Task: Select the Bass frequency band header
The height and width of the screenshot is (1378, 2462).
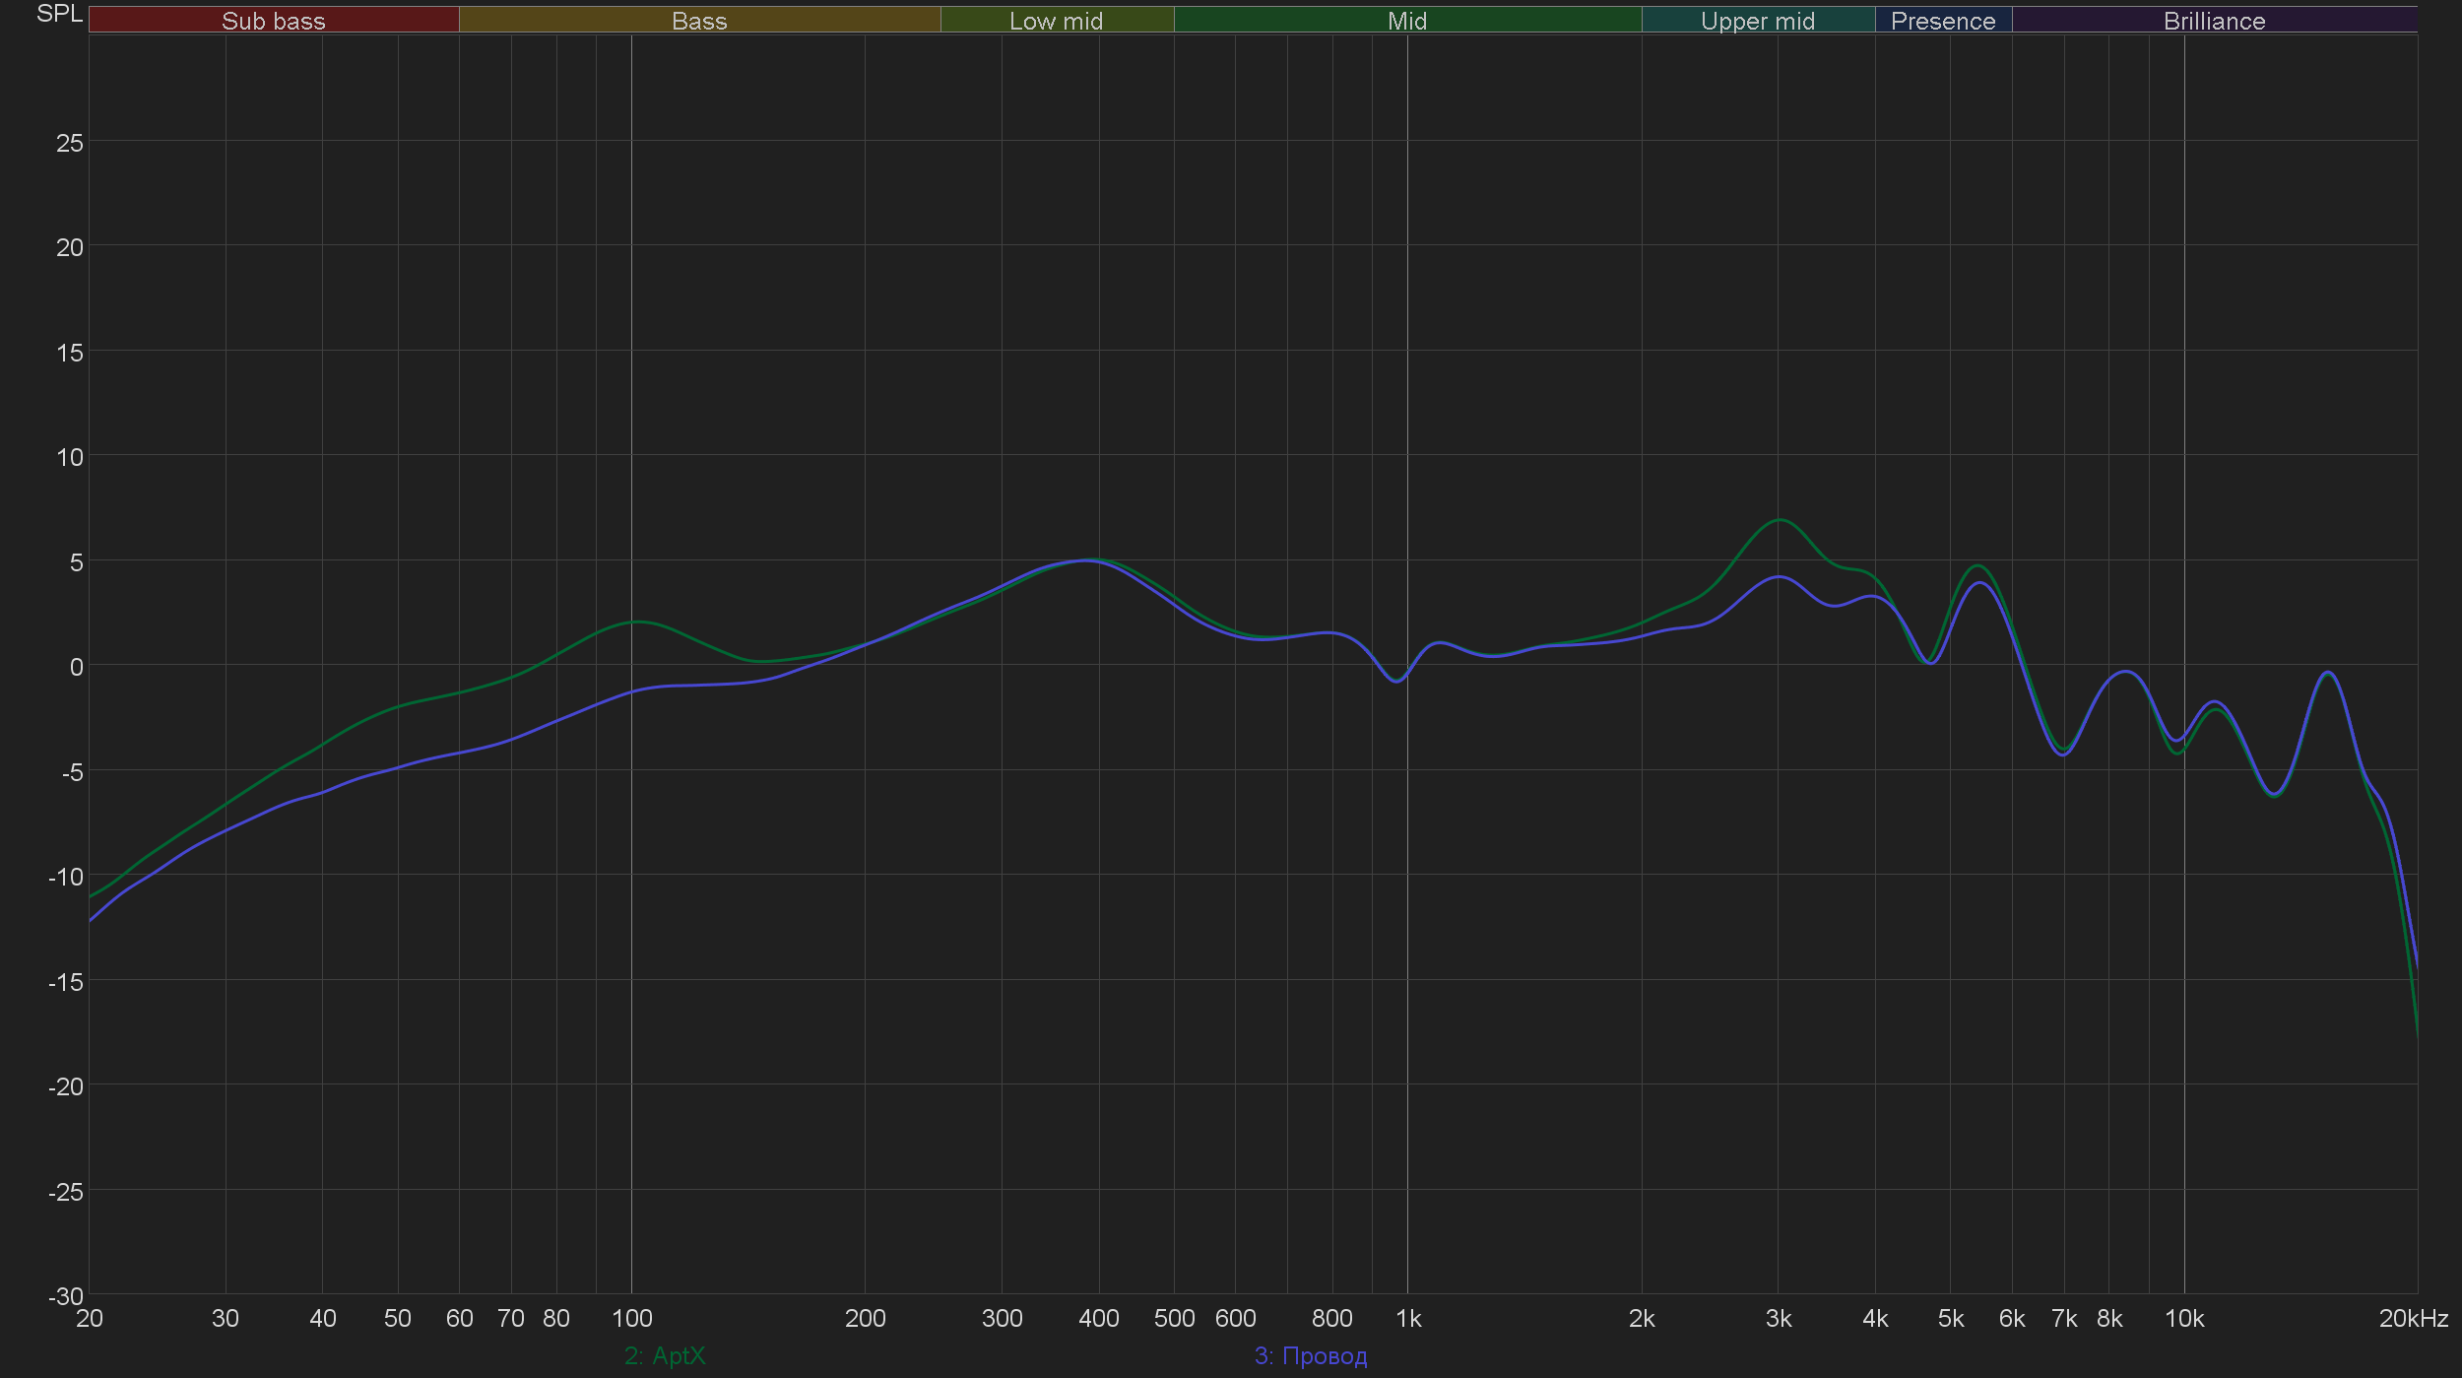Action: (699, 21)
